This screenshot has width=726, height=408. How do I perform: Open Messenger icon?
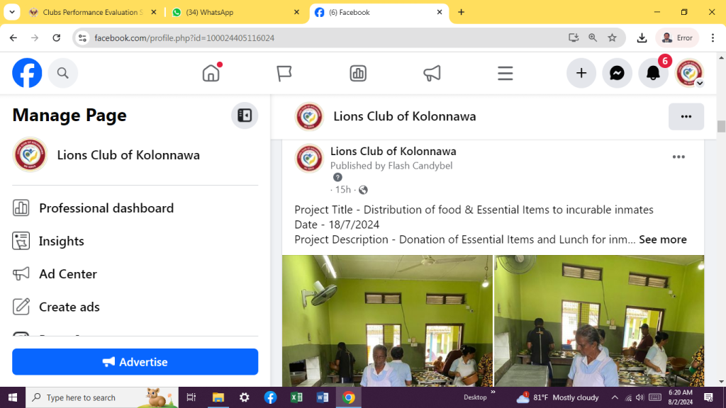617,73
